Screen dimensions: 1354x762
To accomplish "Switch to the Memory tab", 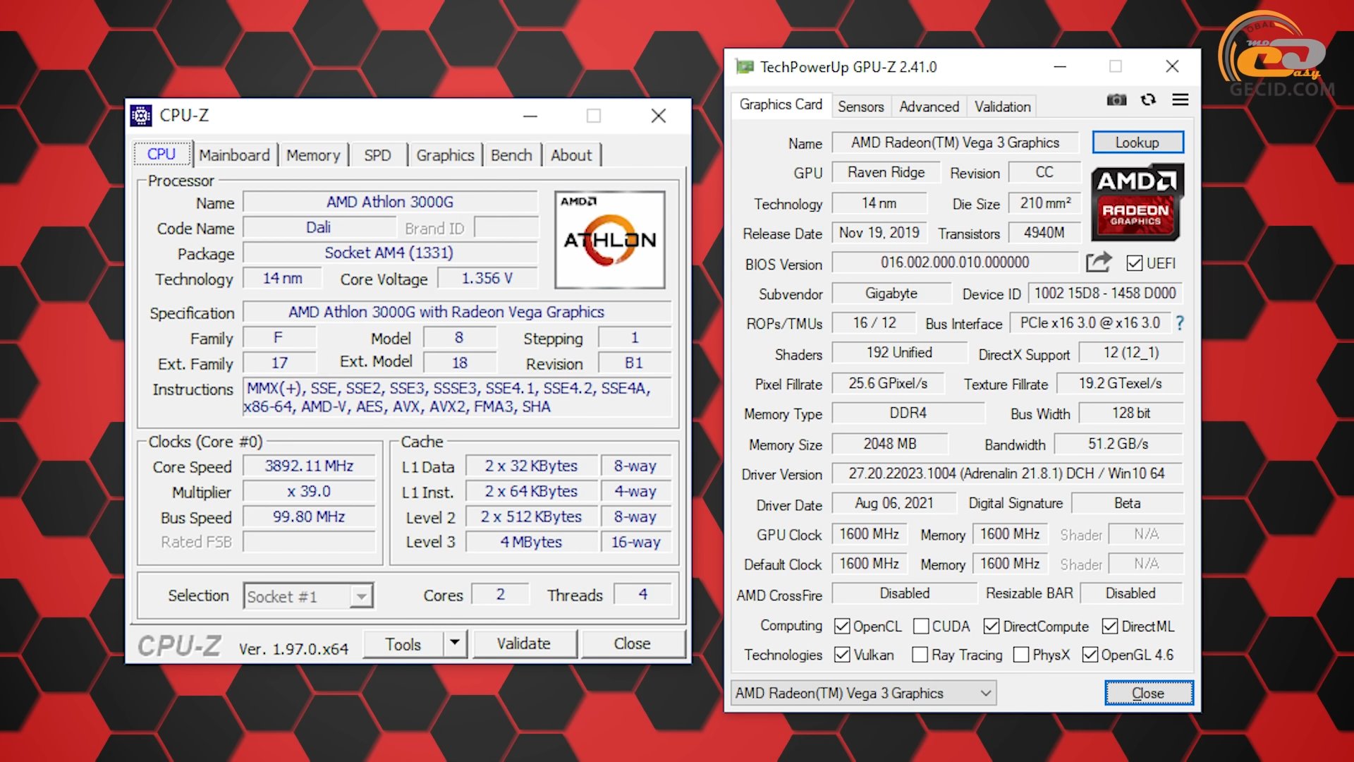I will 313,155.
